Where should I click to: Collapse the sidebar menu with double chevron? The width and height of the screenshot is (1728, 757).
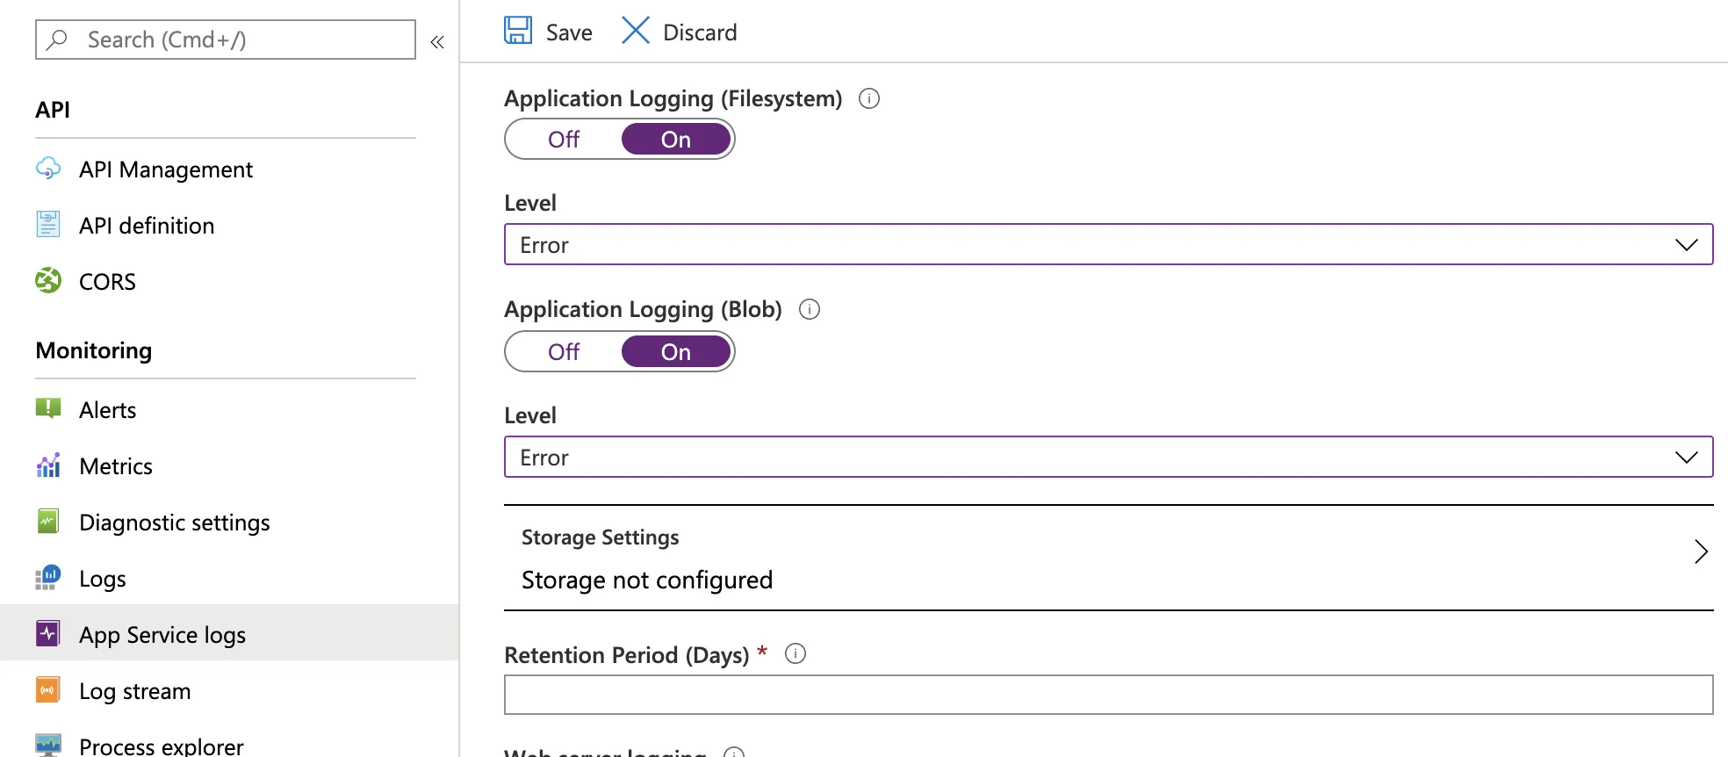[437, 41]
